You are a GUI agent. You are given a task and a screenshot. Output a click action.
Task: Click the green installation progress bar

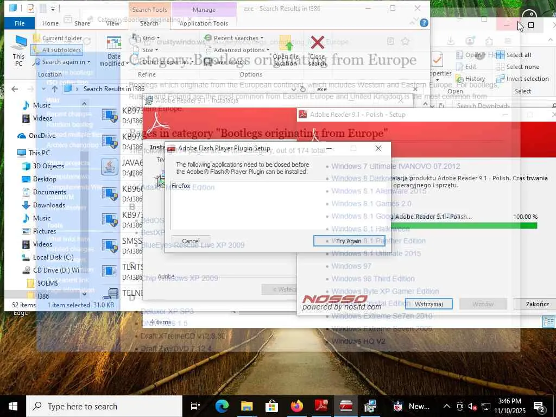pos(465,225)
